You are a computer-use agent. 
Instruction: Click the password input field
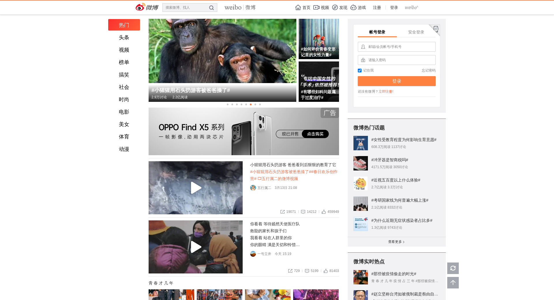click(x=400, y=60)
